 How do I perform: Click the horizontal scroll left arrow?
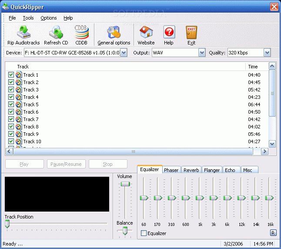point(9,151)
